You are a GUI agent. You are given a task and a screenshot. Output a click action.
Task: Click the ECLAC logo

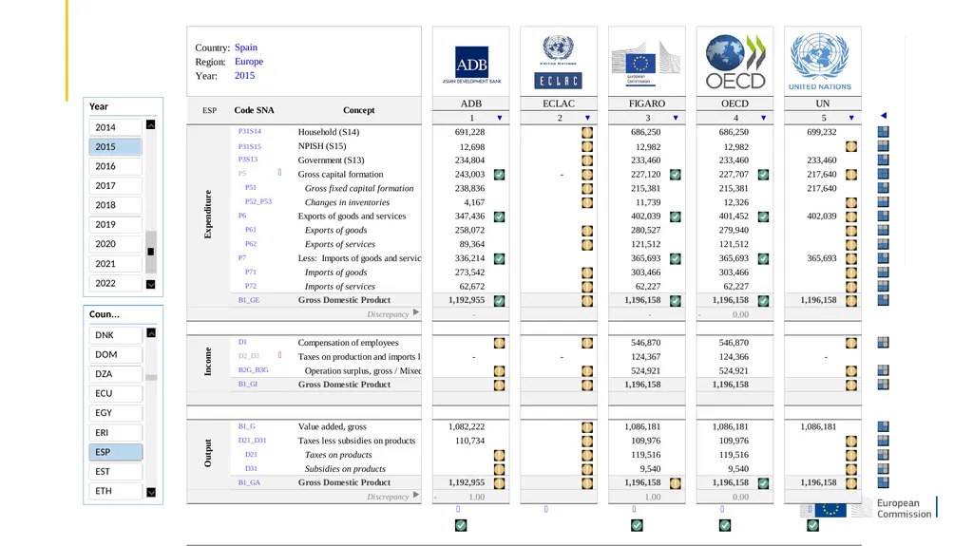click(x=559, y=62)
